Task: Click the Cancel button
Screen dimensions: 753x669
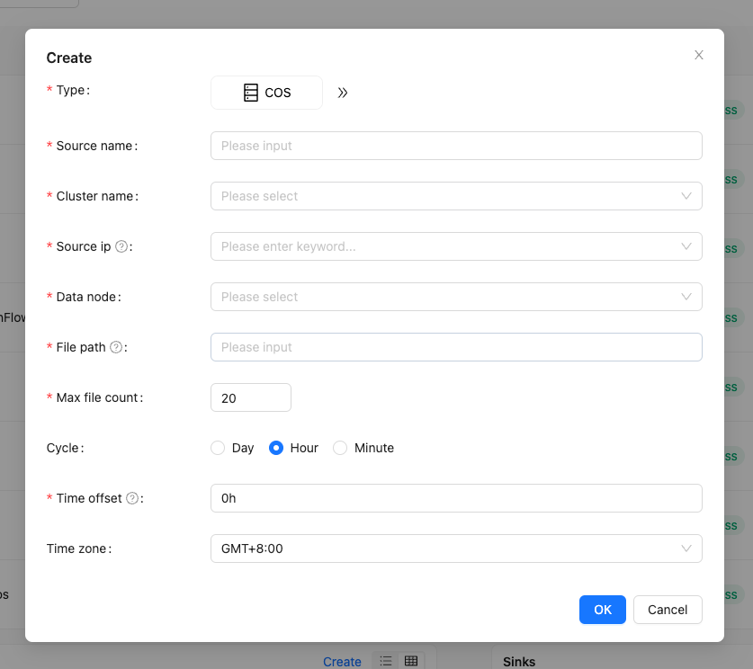Action: [668, 610]
